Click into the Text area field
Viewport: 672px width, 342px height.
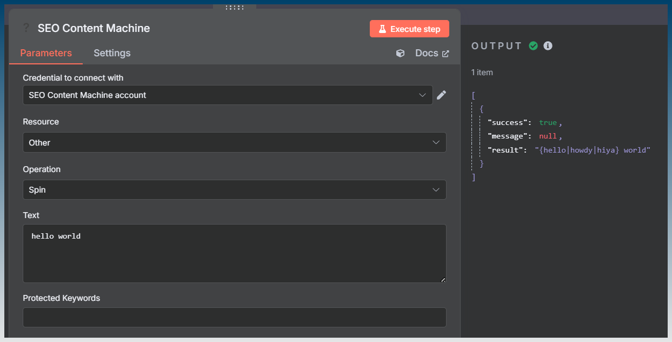tap(234, 253)
